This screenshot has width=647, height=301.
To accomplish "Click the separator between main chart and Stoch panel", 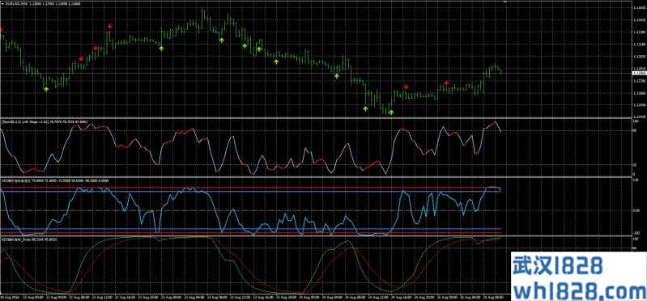I will coord(316,119).
